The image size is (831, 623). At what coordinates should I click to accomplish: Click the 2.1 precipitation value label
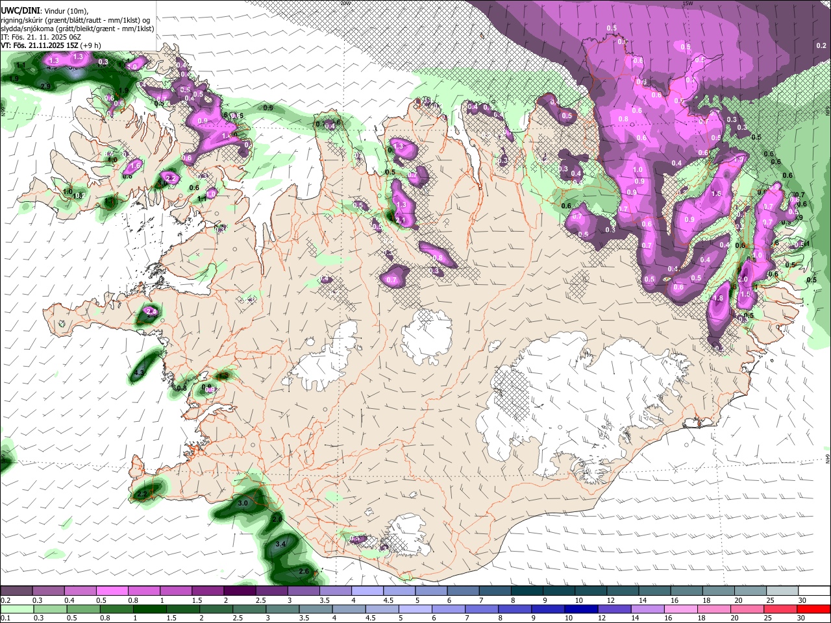(401, 221)
